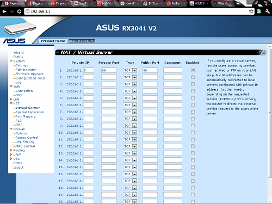272x204 pixels.
Task: Open the Wizard page
Action: (x=18, y=53)
